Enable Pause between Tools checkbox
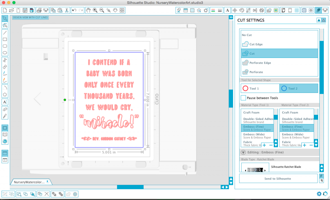 click(243, 98)
